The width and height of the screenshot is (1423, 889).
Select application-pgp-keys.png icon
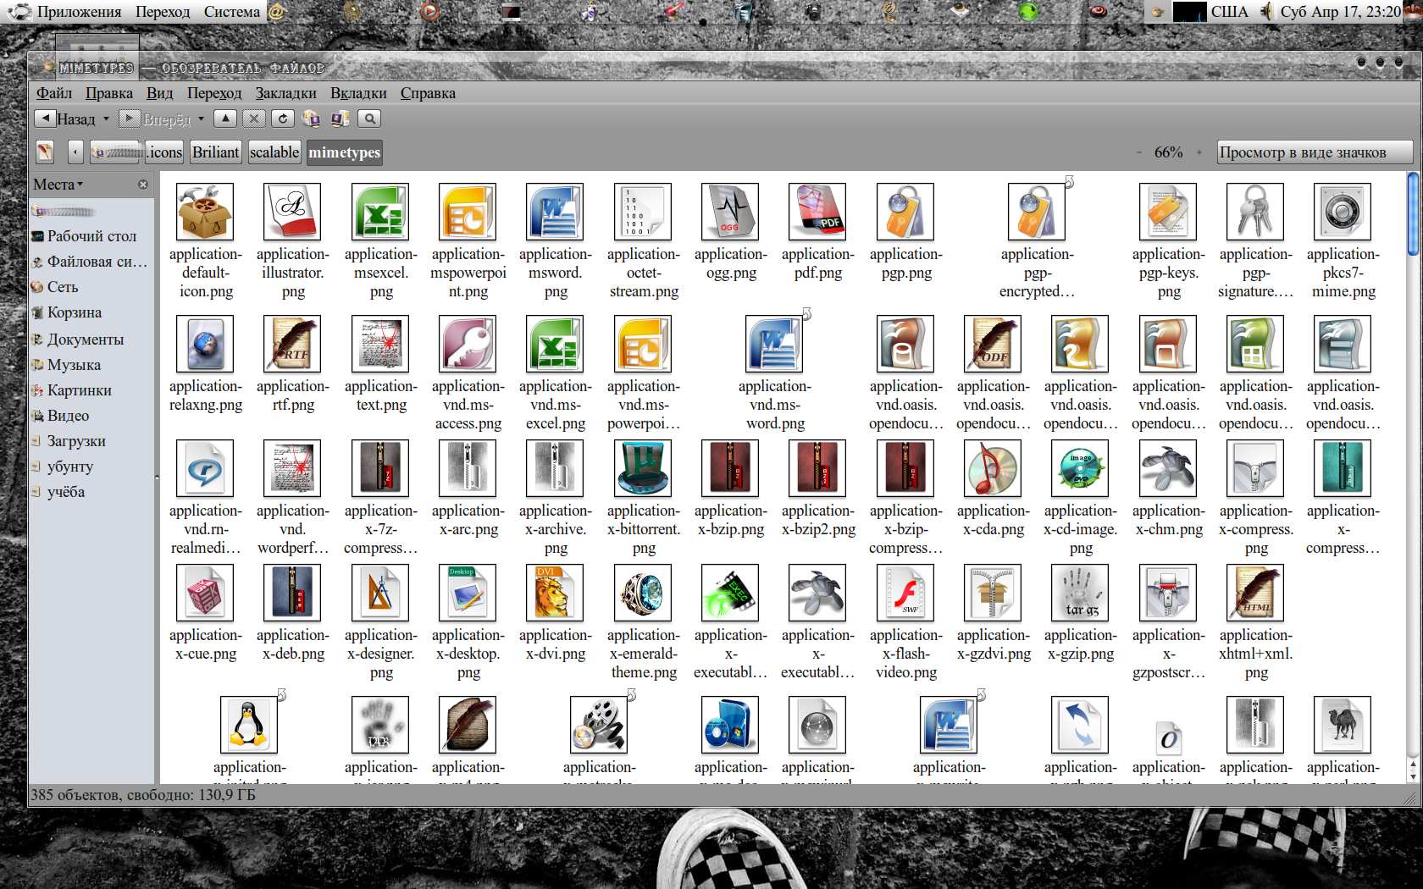(x=1168, y=212)
